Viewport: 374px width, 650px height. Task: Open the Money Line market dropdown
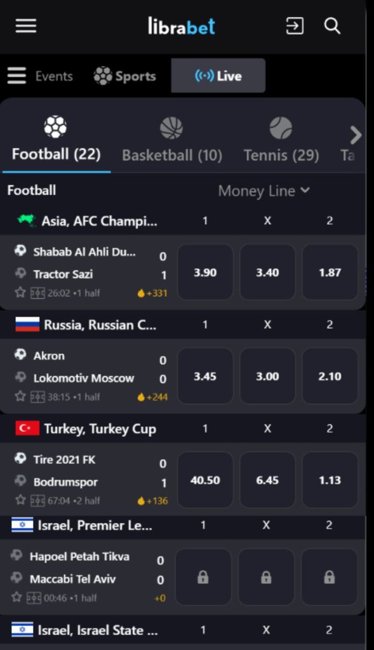coord(263,190)
